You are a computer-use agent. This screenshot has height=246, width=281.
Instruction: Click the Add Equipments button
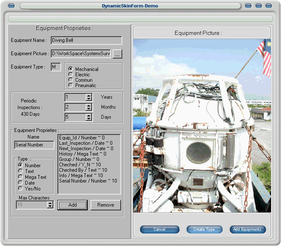pyautogui.click(x=247, y=229)
